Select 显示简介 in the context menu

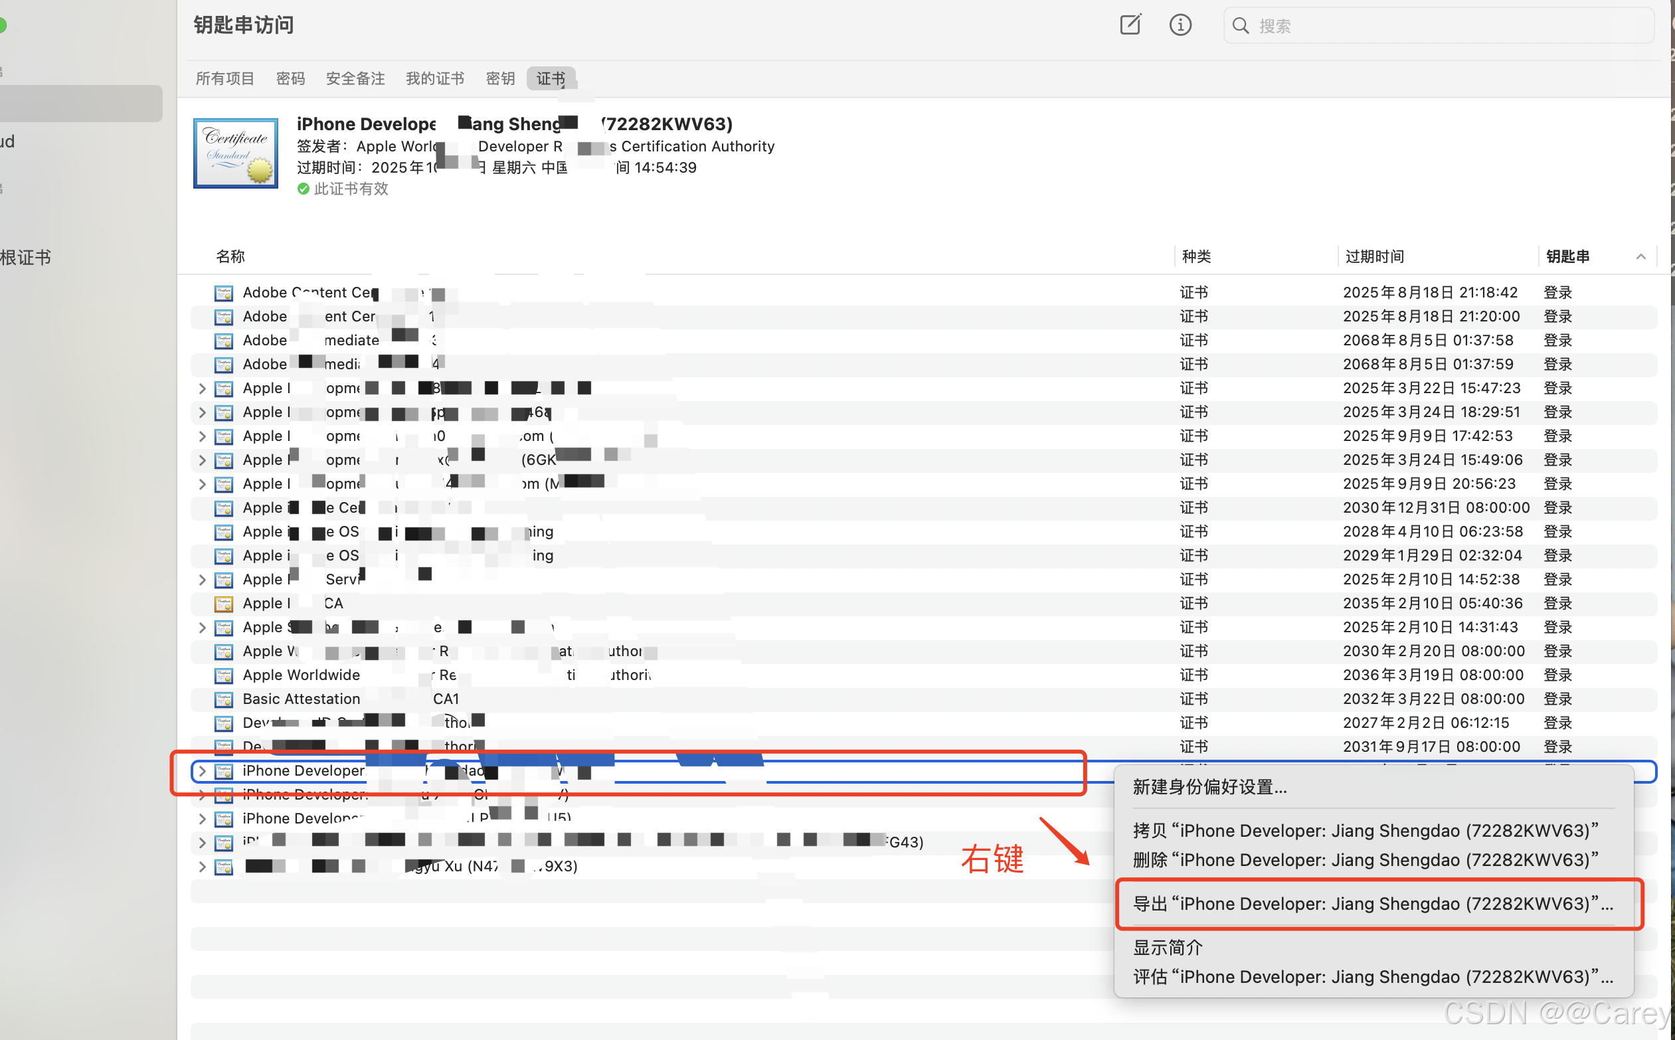point(1168,948)
